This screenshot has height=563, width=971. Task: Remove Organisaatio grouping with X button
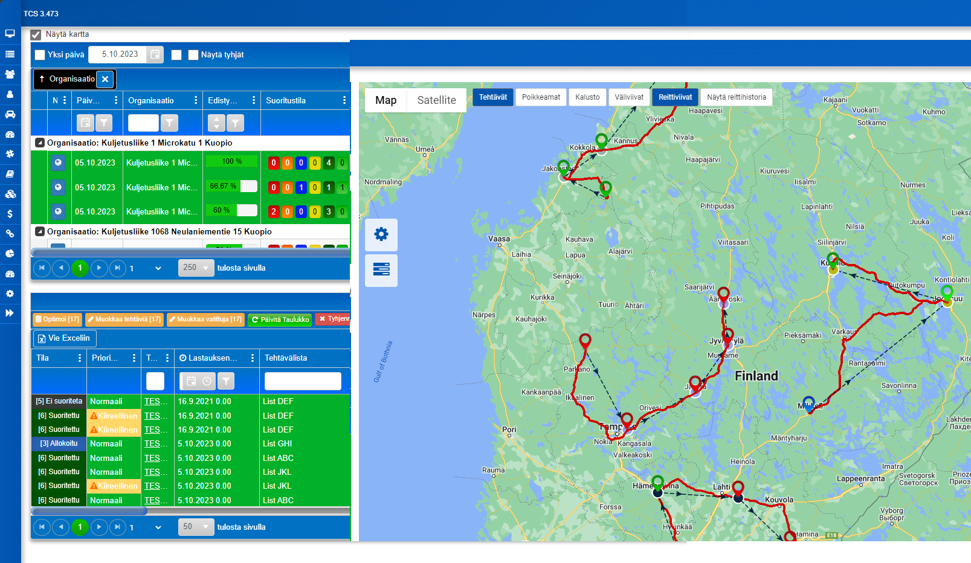(x=105, y=79)
